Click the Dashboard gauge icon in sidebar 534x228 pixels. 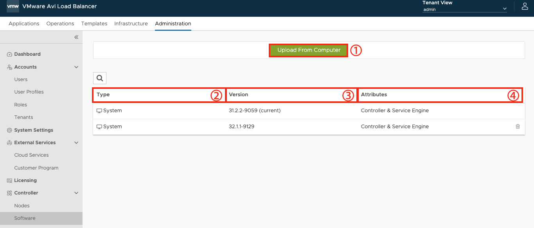(x=10, y=54)
